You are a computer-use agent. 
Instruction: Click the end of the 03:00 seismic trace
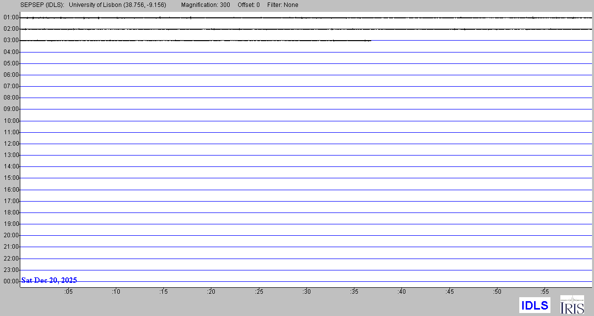[371, 41]
